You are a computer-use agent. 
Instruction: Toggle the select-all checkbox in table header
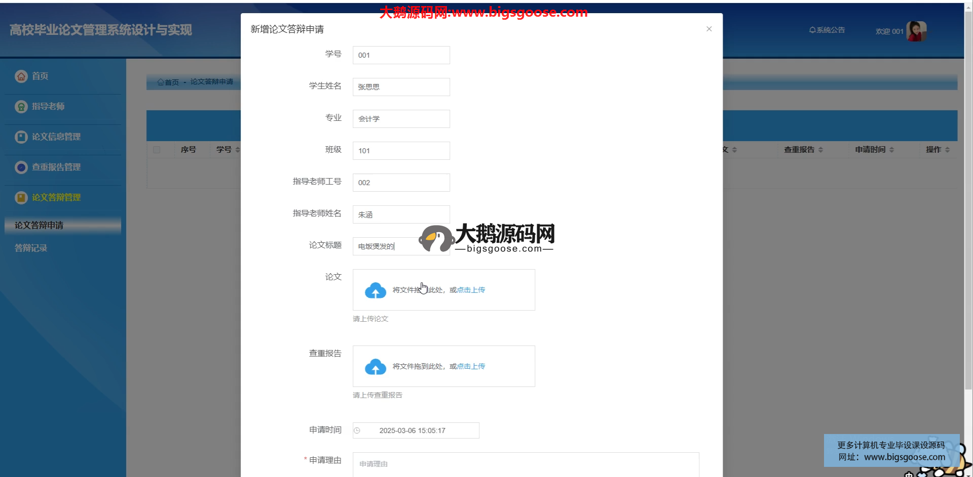157,150
